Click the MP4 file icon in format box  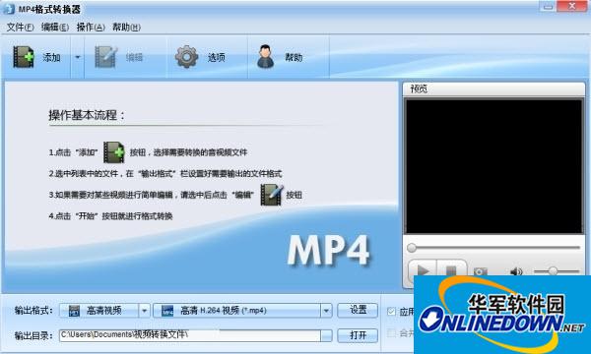tap(167, 311)
